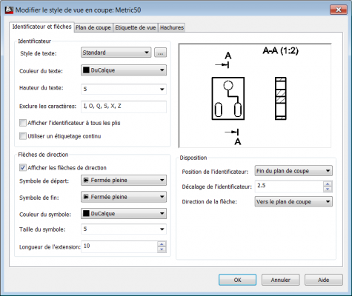The image size is (352, 296).
Task: Close the dialog with the red X
Action: tap(339, 10)
